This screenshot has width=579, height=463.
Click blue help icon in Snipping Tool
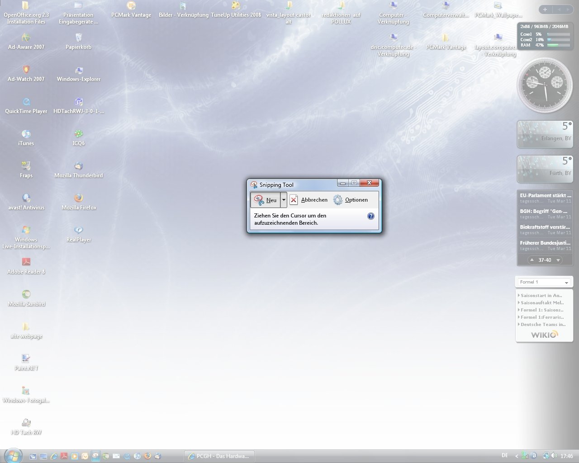371,216
